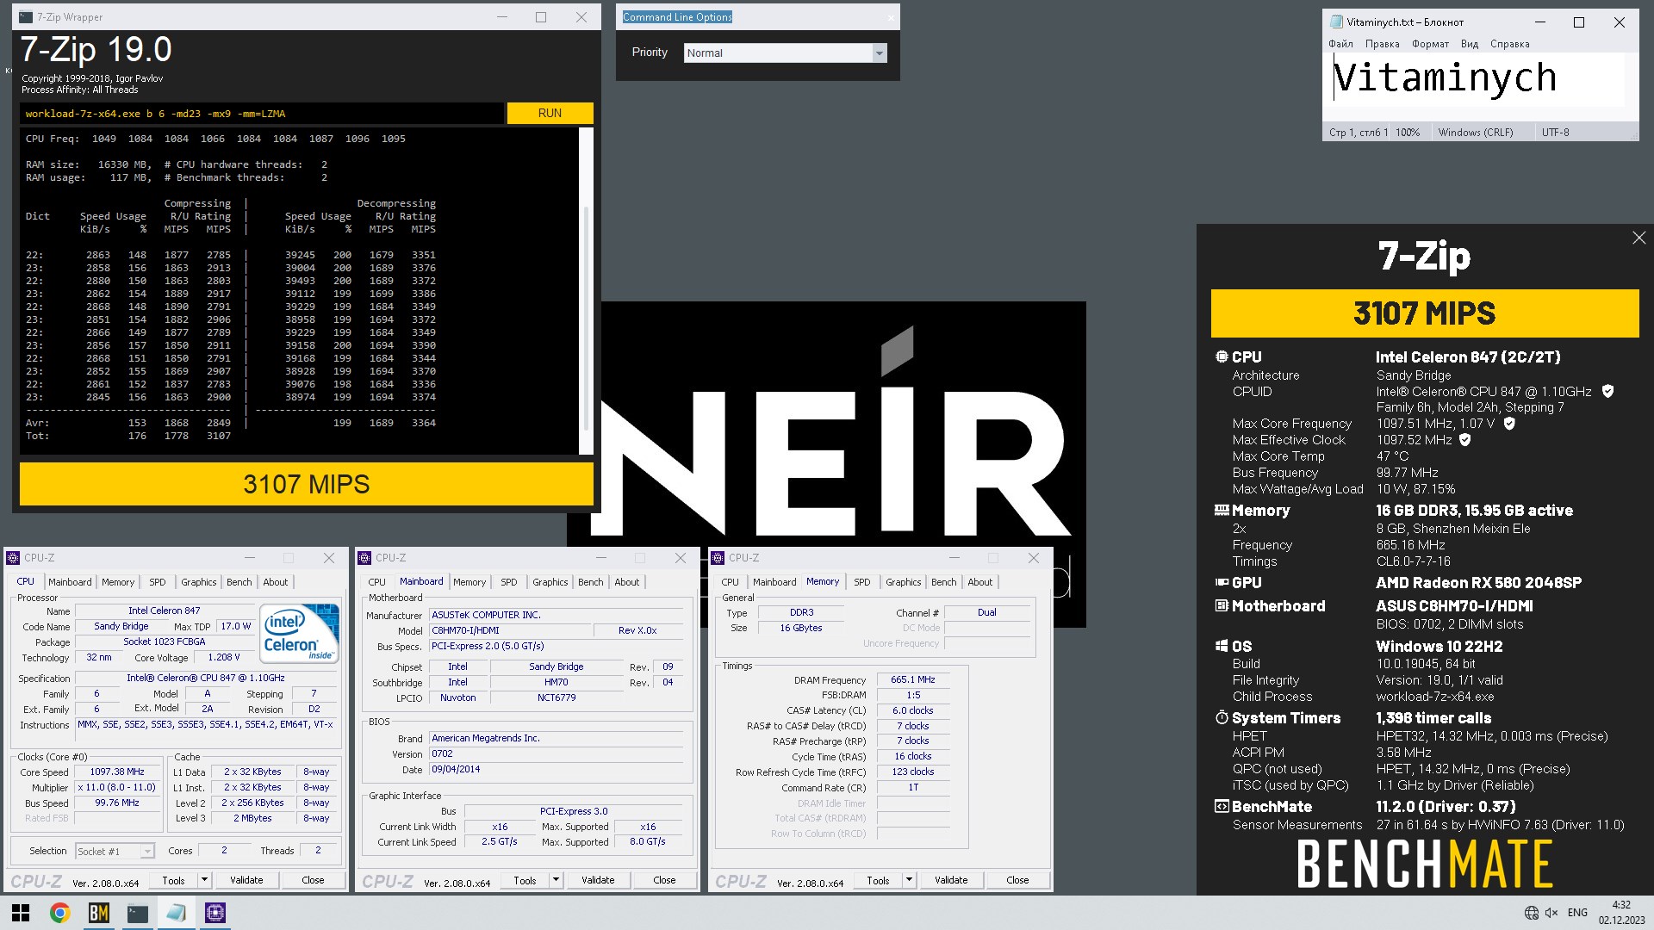Switch to Notepad taskbar icon
The width and height of the screenshot is (1654, 930).
click(x=177, y=913)
